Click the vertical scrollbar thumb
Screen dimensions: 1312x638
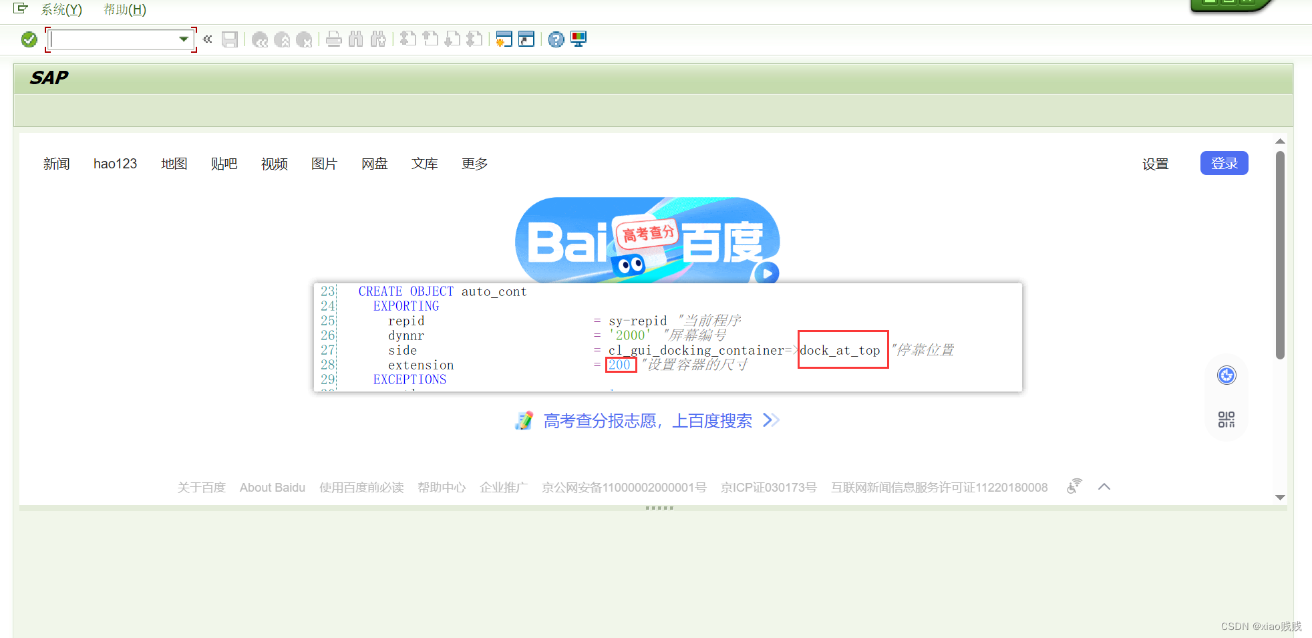[x=1280, y=255]
